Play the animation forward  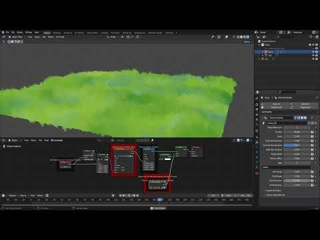[x=129, y=195]
